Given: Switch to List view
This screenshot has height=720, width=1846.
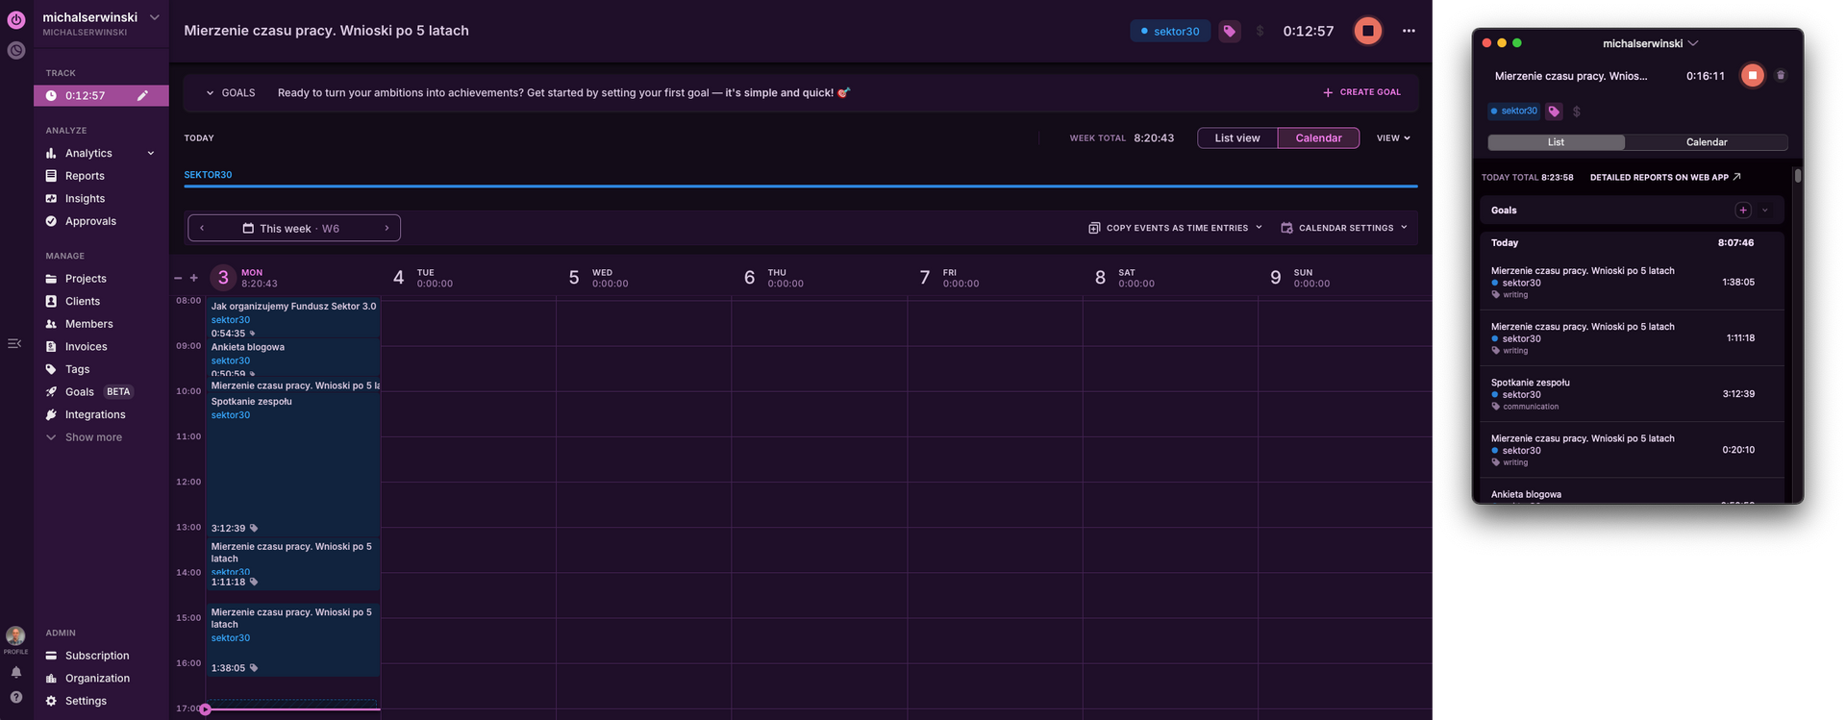Looking at the screenshot, I should click(1236, 138).
